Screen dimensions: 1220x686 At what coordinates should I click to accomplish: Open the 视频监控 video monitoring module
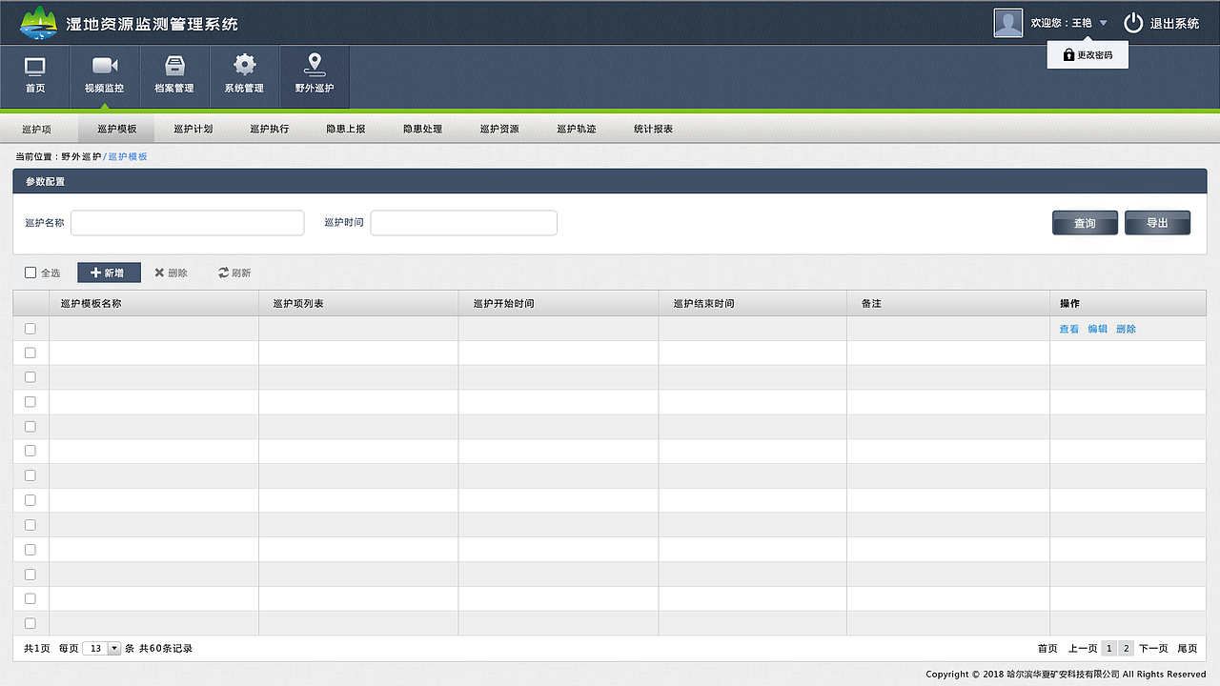click(x=105, y=76)
